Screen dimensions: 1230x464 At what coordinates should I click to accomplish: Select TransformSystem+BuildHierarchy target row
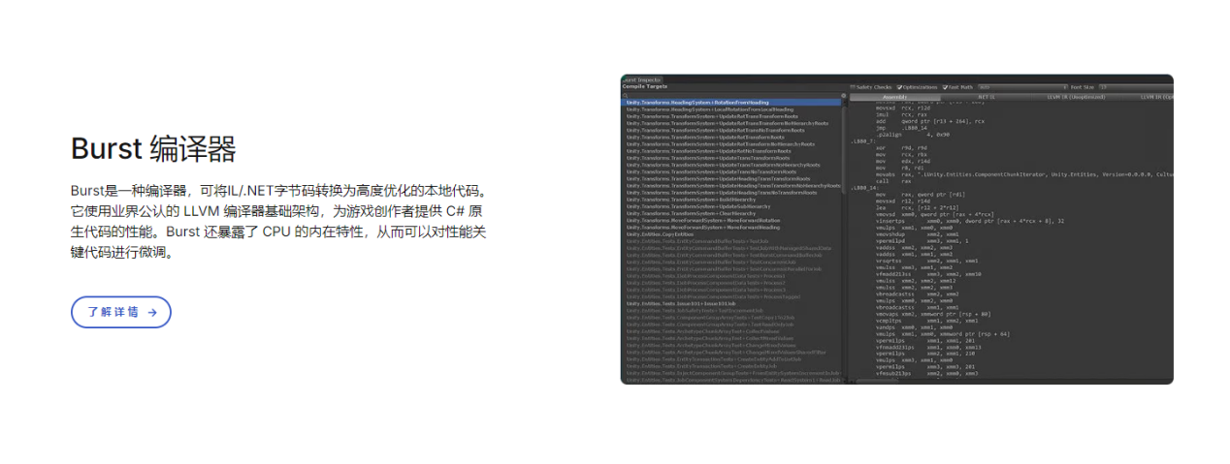coord(730,200)
